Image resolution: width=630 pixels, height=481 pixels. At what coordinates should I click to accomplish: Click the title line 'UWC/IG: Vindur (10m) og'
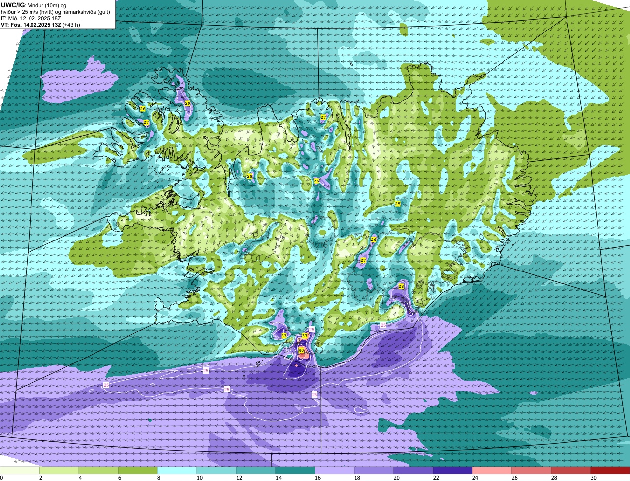click(x=34, y=5)
